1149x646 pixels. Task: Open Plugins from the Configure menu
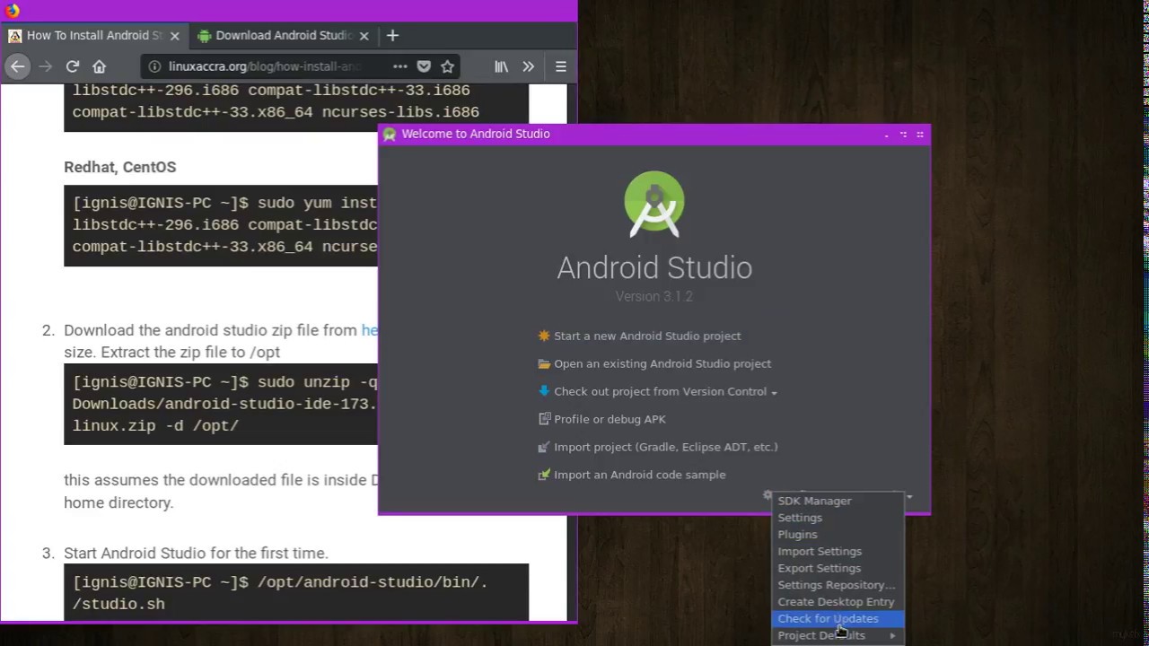pyautogui.click(x=797, y=535)
